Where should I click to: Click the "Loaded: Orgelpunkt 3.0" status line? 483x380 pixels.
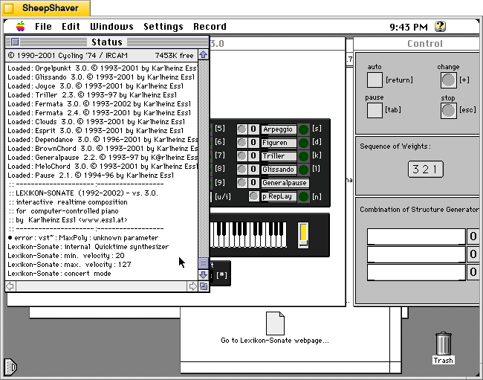tap(102, 68)
